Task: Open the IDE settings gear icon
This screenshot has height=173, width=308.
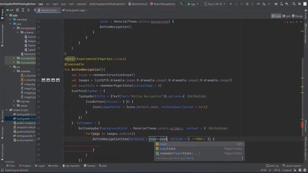Action: click(299, 4)
